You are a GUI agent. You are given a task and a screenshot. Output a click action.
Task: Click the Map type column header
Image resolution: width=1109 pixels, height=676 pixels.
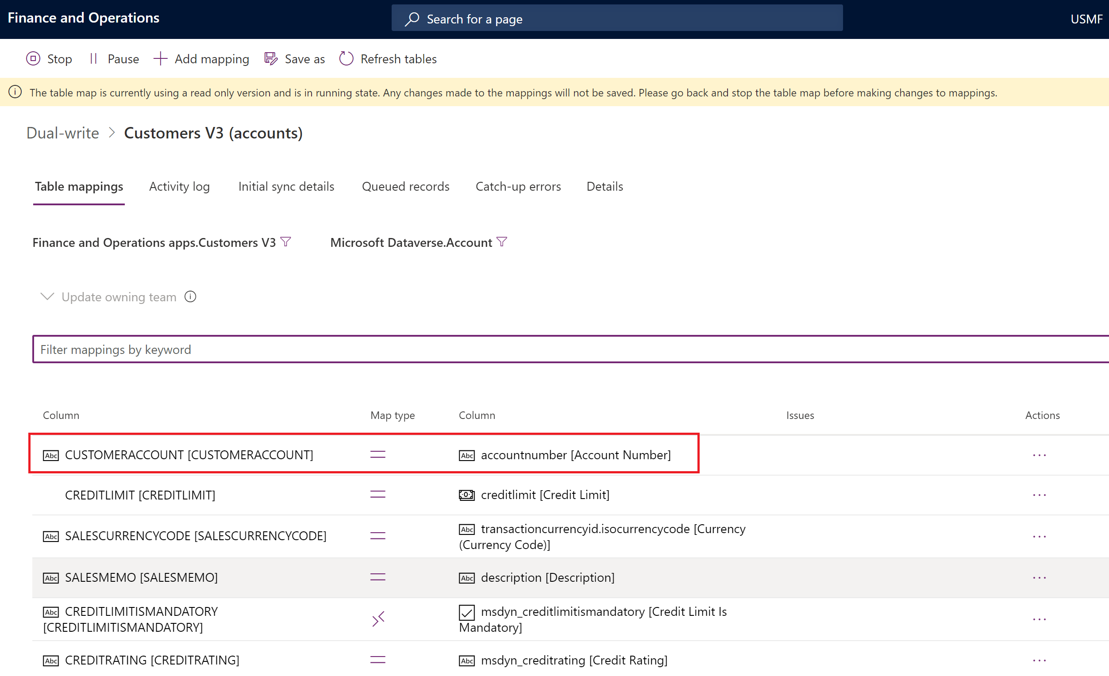(393, 415)
